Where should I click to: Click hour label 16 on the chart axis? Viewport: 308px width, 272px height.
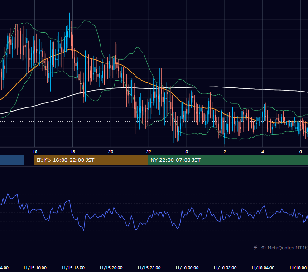pos(35,152)
